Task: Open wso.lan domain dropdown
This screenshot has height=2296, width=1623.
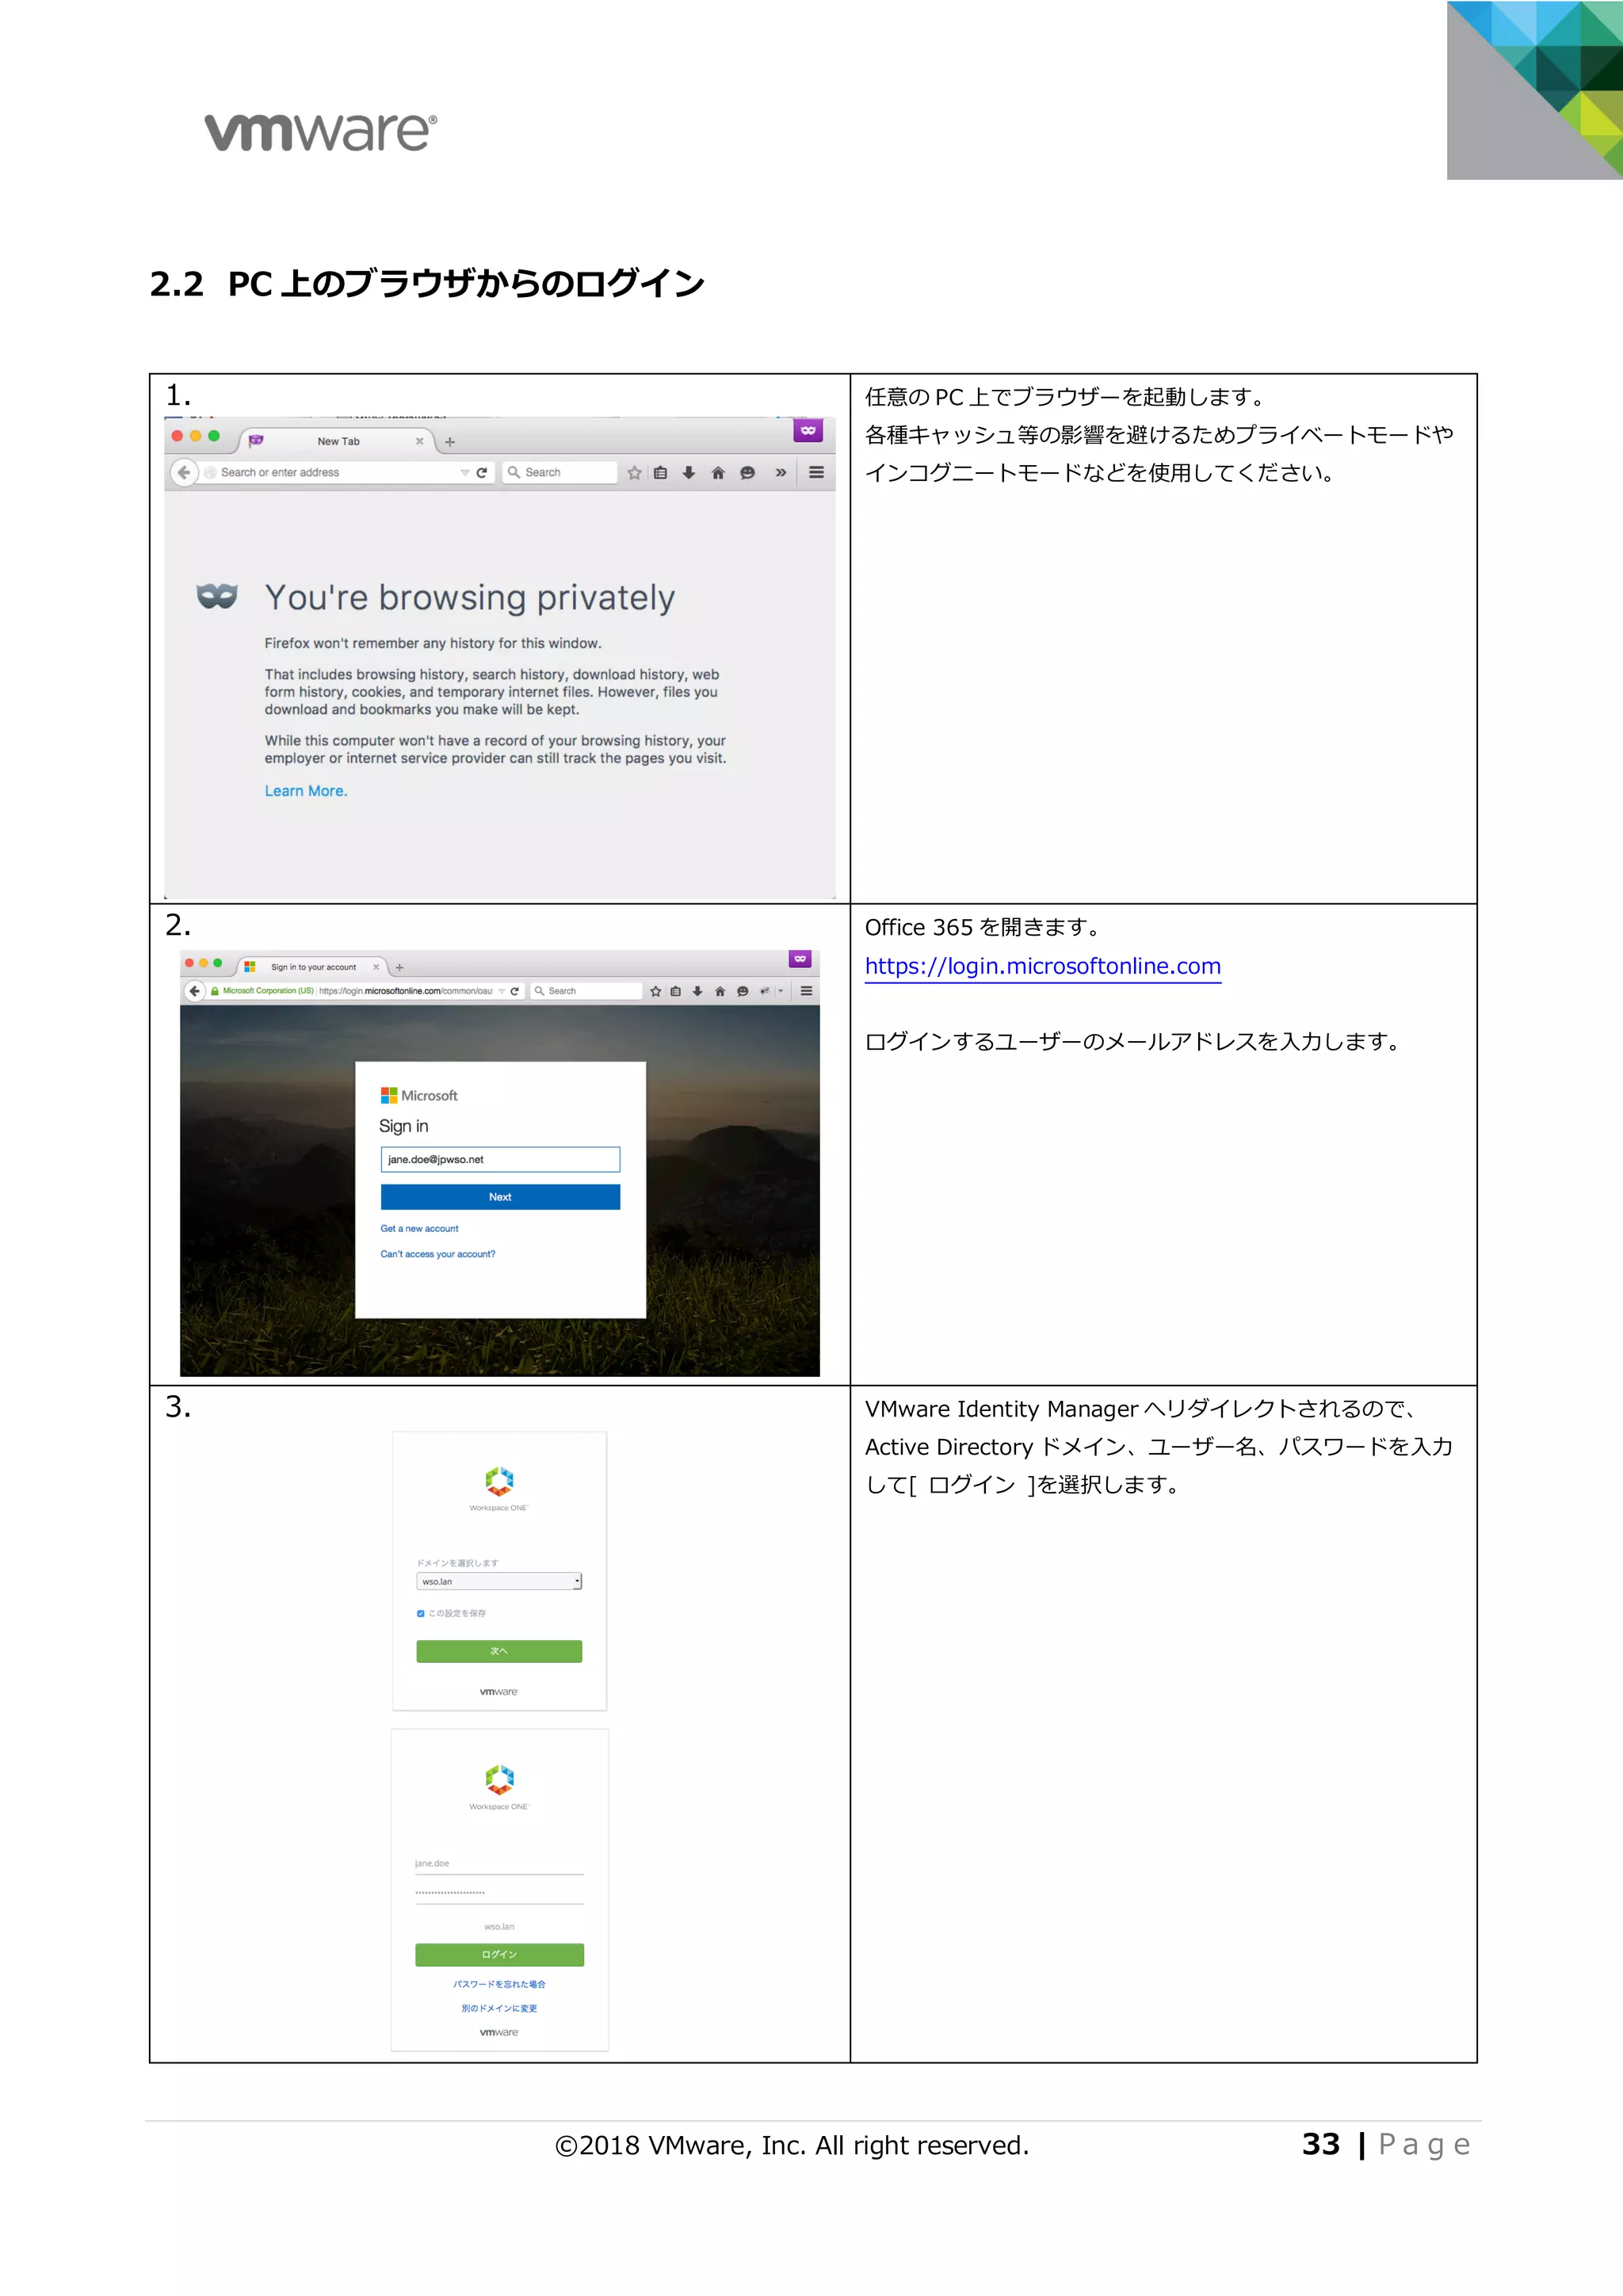Action: coord(499,1581)
